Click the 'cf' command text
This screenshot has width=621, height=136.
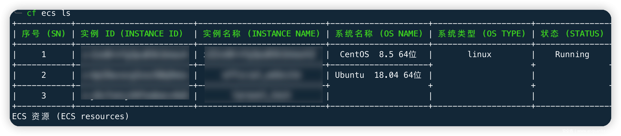point(32,13)
